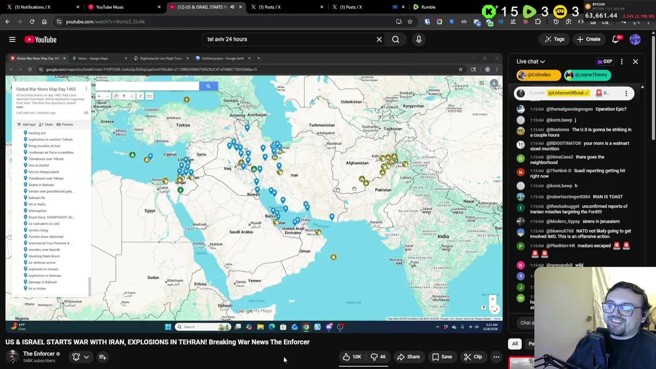
Task: Clip the video
Action: tap(473, 357)
